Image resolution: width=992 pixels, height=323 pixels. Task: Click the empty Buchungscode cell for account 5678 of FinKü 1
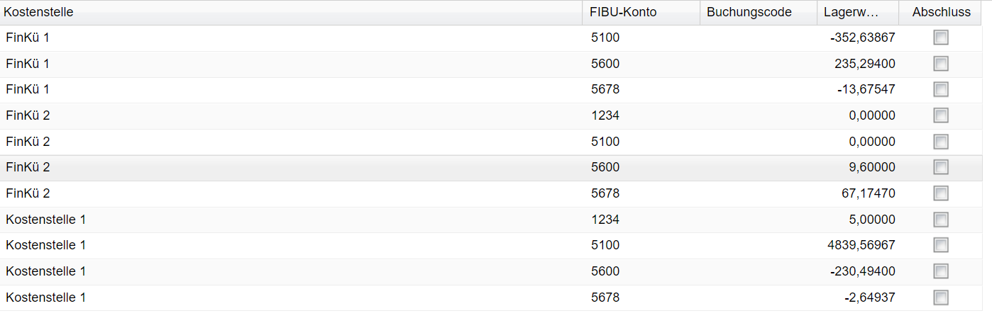pyautogui.click(x=758, y=90)
